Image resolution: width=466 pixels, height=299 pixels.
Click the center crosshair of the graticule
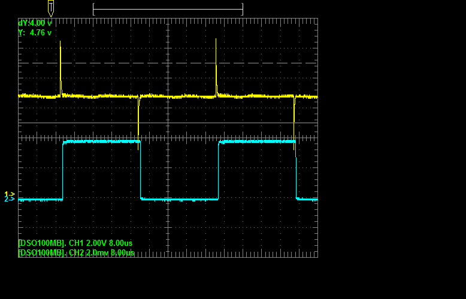coord(168,138)
